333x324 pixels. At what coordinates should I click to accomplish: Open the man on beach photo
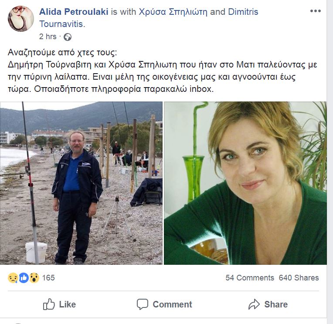82,183
